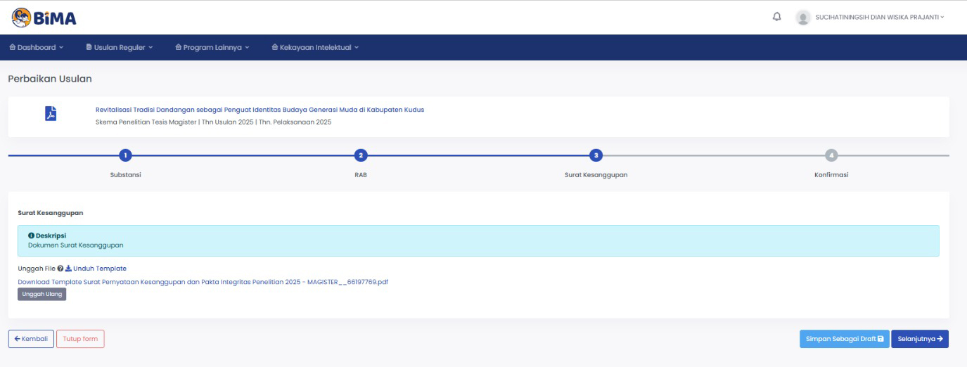
Task: Open user account menu SUCIHATININGSIH
Action: 879,18
